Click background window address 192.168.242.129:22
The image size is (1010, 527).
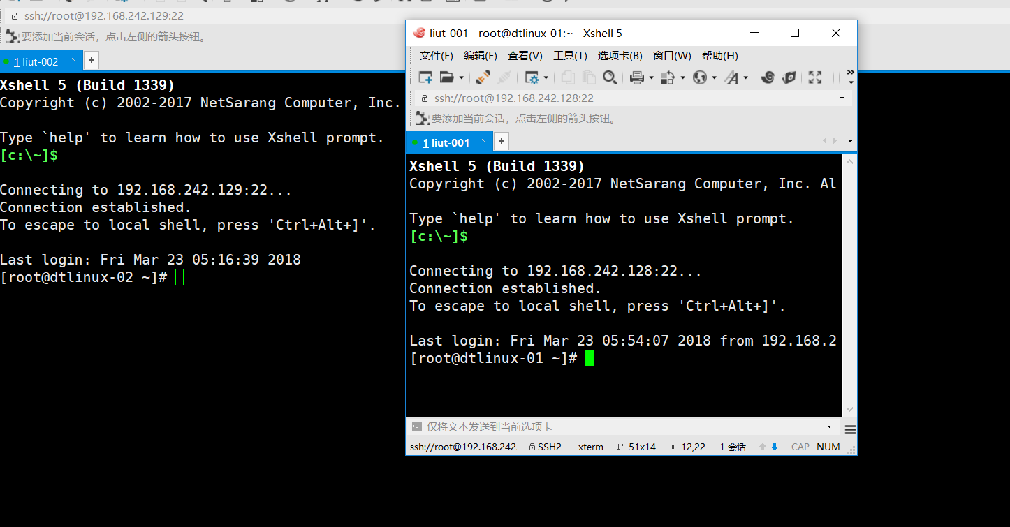click(x=105, y=15)
